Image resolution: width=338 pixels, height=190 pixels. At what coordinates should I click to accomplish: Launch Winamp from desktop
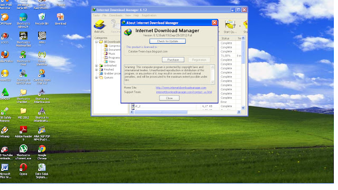coord(5,130)
